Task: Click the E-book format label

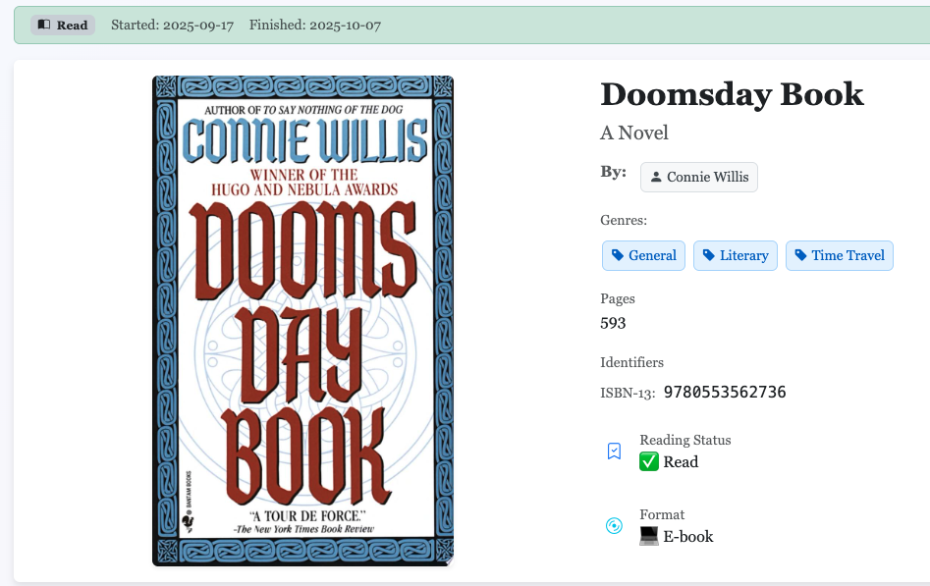Action: (x=688, y=536)
